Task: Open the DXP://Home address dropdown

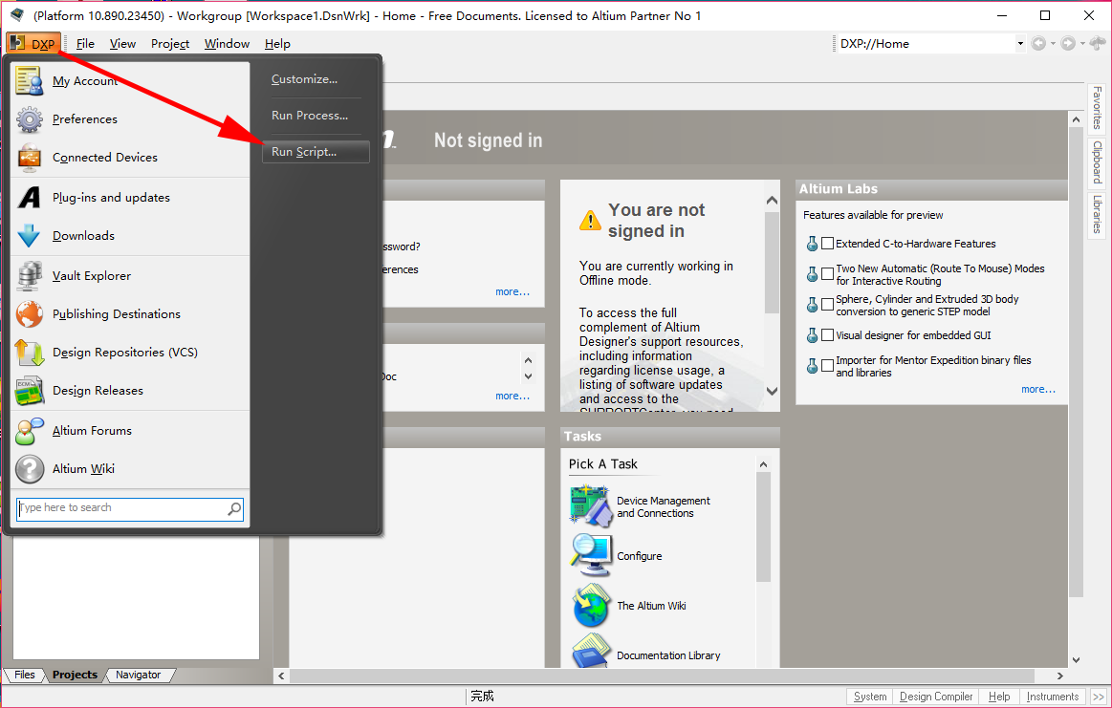Action: [1020, 43]
